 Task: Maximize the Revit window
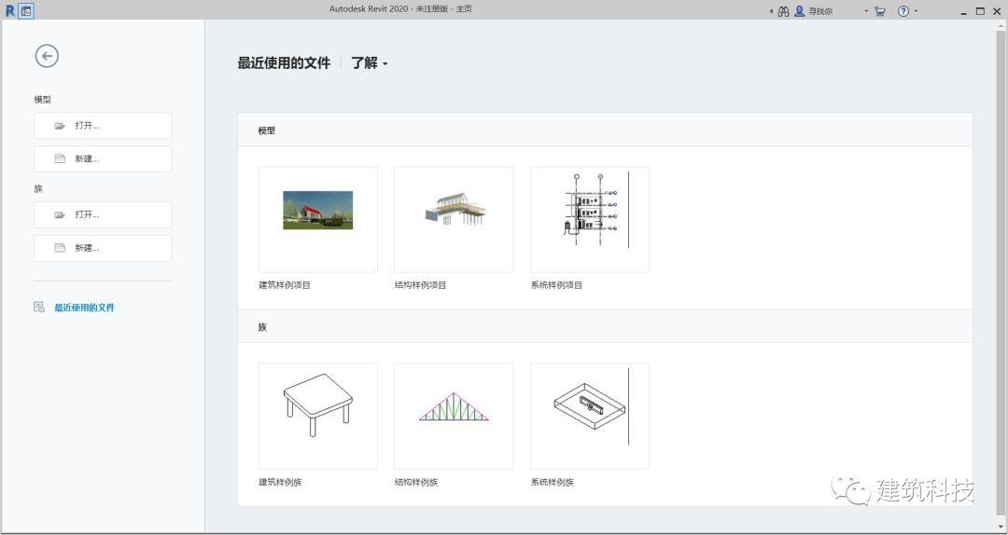point(980,11)
